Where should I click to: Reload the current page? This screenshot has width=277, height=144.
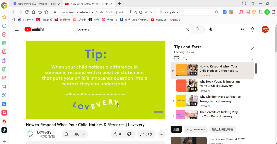click(x=27, y=12)
